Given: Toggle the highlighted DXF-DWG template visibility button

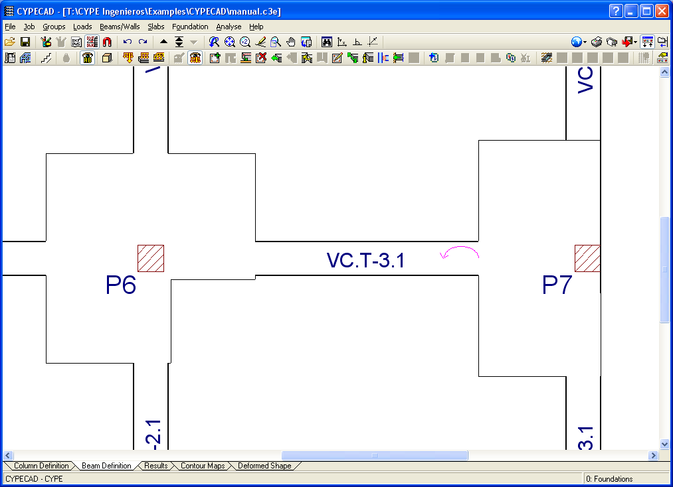Looking at the screenshot, I should [x=92, y=42].
